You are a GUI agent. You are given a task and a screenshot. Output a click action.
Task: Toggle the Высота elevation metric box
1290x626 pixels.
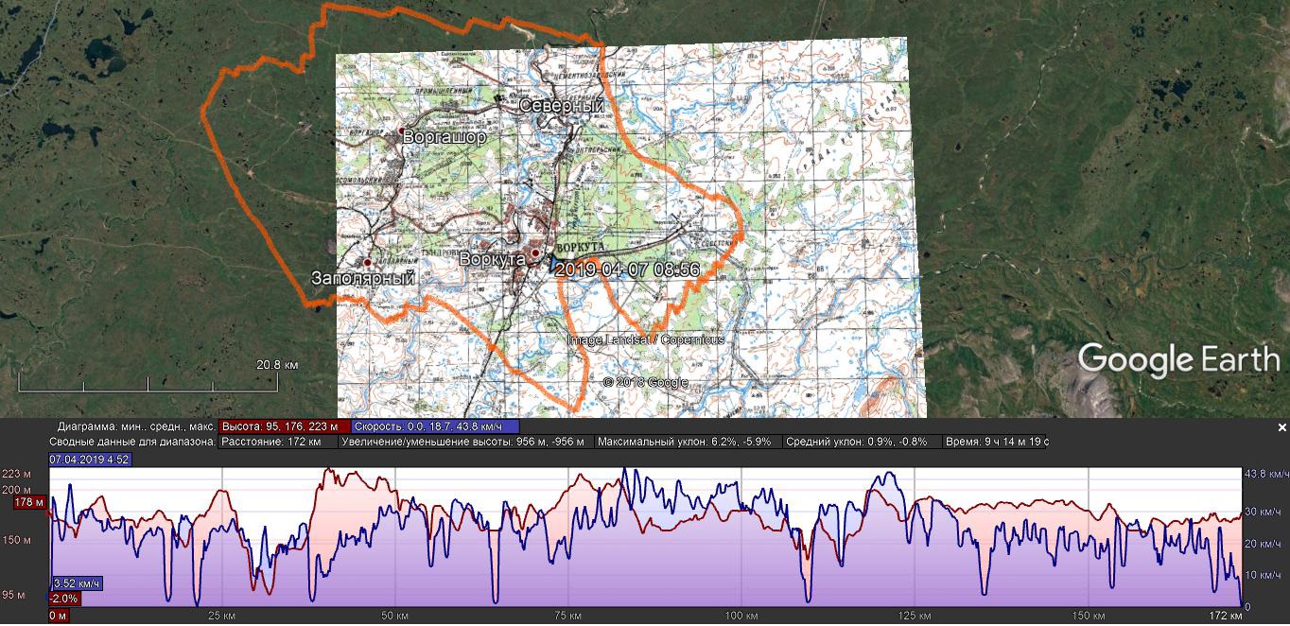(x=284, y=426)
